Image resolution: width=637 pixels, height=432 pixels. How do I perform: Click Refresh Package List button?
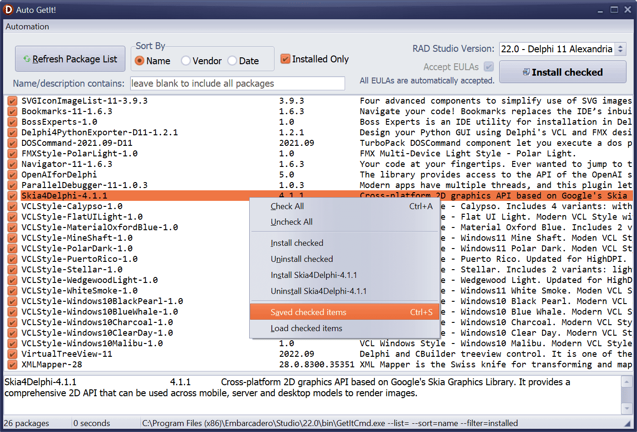[70, 59]
